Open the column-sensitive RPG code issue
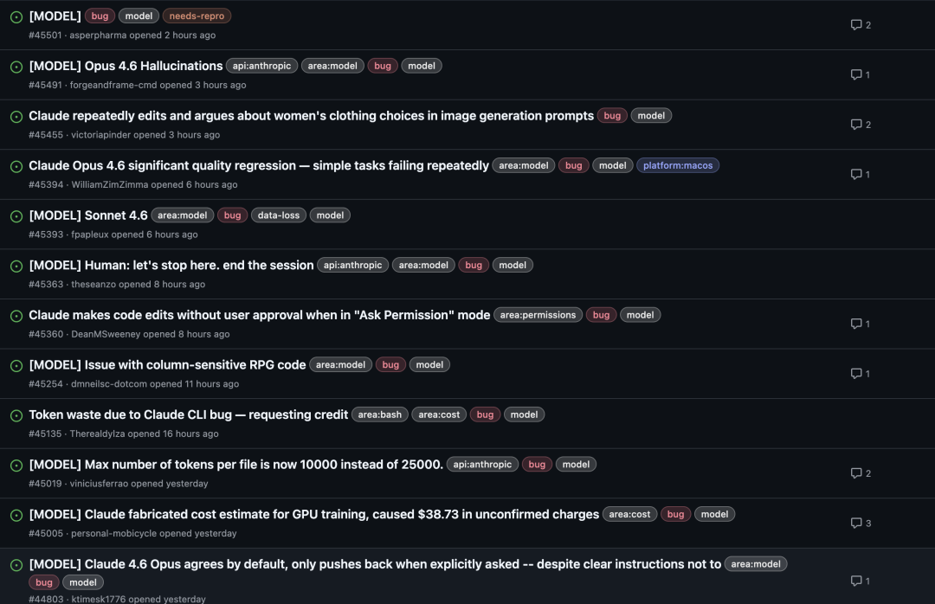Screen dimensions: 935x604 pos(167,364)
